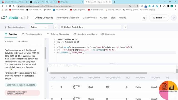Viewport: 178px width, 100px height.
Task: Reload the StrataScratch page
Action: click(x=10, y=6)
